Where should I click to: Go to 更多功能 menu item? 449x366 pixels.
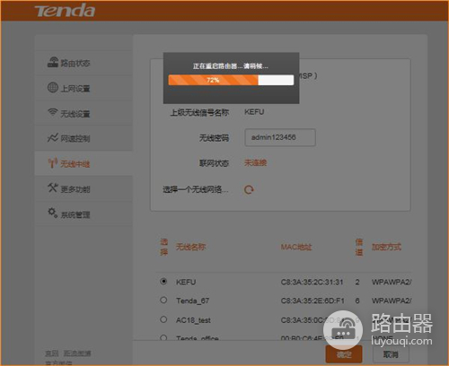point(75,189)
